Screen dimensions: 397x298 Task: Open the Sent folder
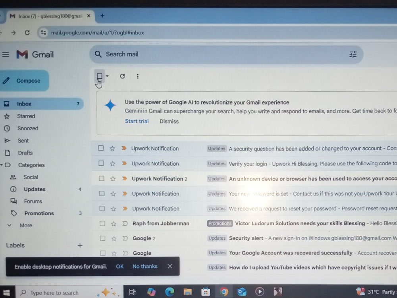pyautogui.click(x=23, y=140)
